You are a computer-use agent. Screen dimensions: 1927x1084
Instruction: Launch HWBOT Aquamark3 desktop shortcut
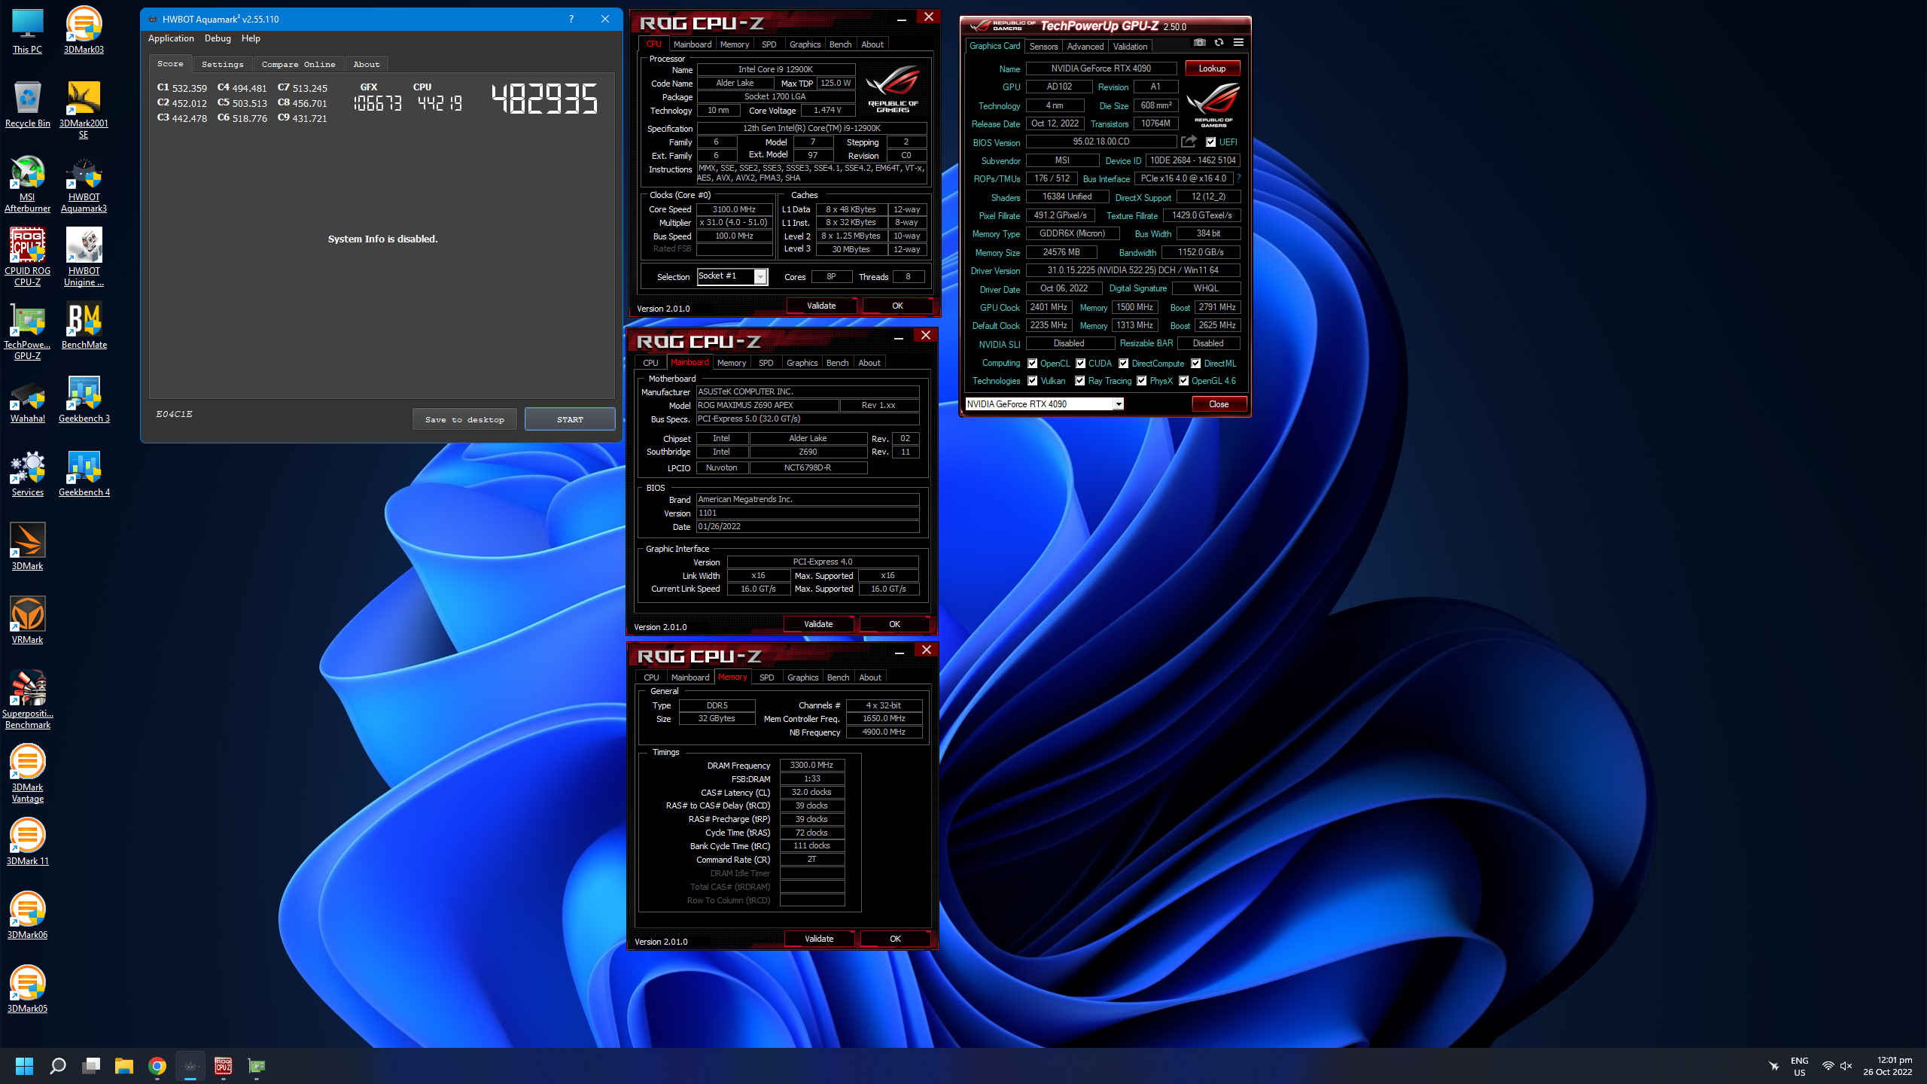[84, 184]
